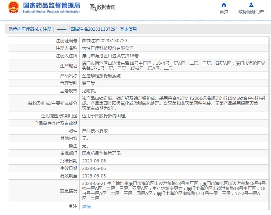Viewport: 271px width, 215px height.
Task: Click the 附件 label
Action: tap(73, 131)
